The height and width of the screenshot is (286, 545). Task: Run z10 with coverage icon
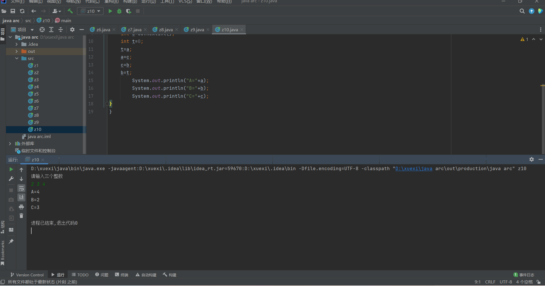pos(128,11)
